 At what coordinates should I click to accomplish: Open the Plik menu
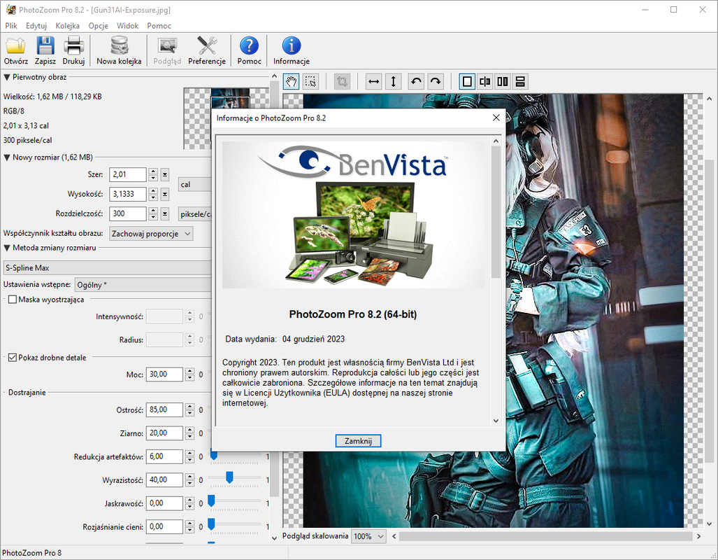[11, 26]
